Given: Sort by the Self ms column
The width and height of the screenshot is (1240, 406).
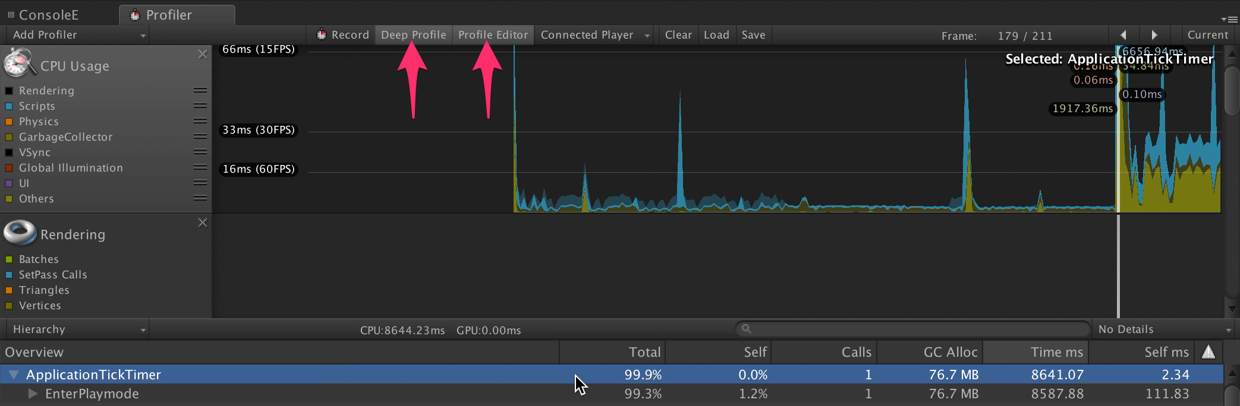Looking at the screenshot, I should (x=1141, y=352).
